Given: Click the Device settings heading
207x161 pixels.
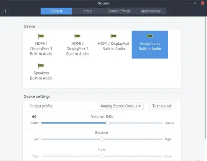Looking at the screenshot, I should pyautogui.click(x=37, y=96).
